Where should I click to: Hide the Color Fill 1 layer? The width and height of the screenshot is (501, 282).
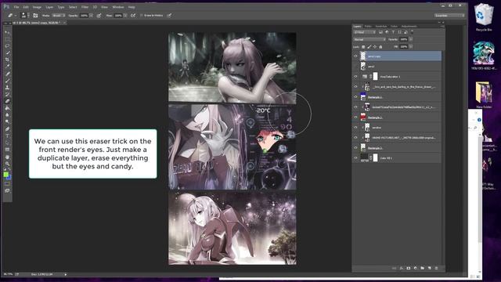[355, 158]
